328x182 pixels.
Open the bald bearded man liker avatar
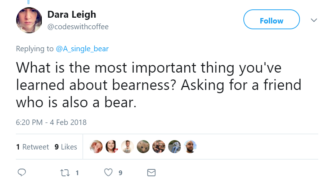tap(190, 147)
